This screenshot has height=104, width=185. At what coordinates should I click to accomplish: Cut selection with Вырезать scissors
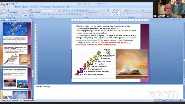click(12, 10)
